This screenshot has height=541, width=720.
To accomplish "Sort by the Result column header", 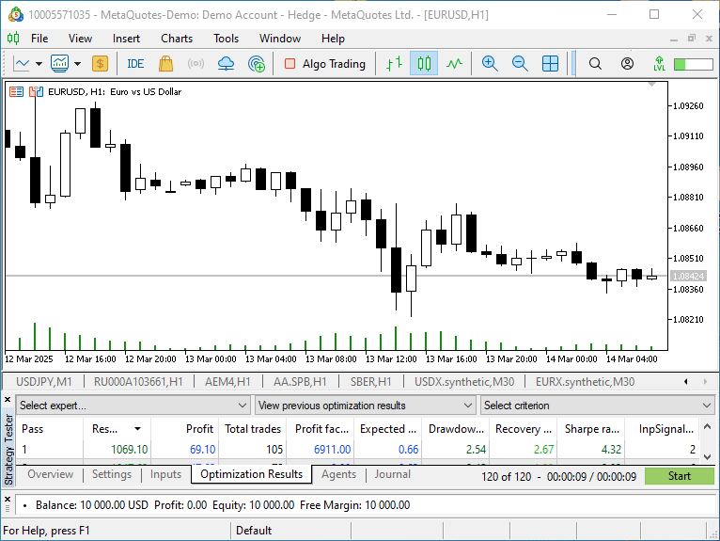I will (x=117, y=429).
